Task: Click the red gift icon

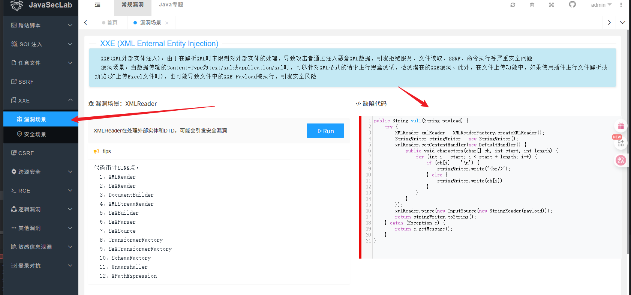Action: pos(621,126)
